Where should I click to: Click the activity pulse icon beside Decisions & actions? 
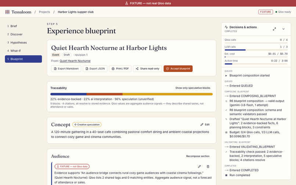226,27
